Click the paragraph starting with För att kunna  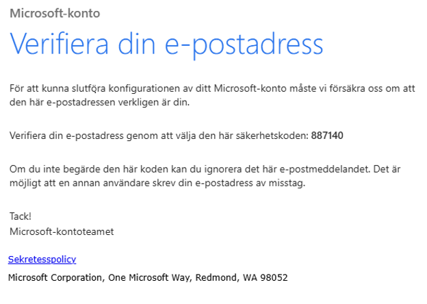[212, 95]
